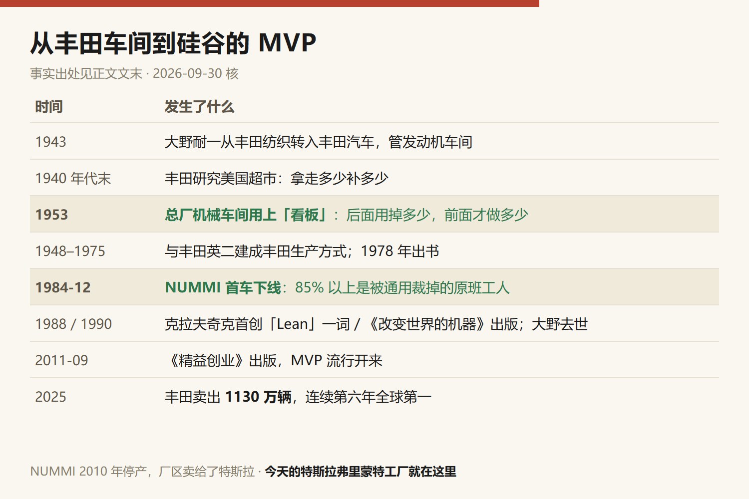Click the 1943 row year cell
Image resolution: width=749 pixels, height=499 pixels.
[x=50, y=142]
